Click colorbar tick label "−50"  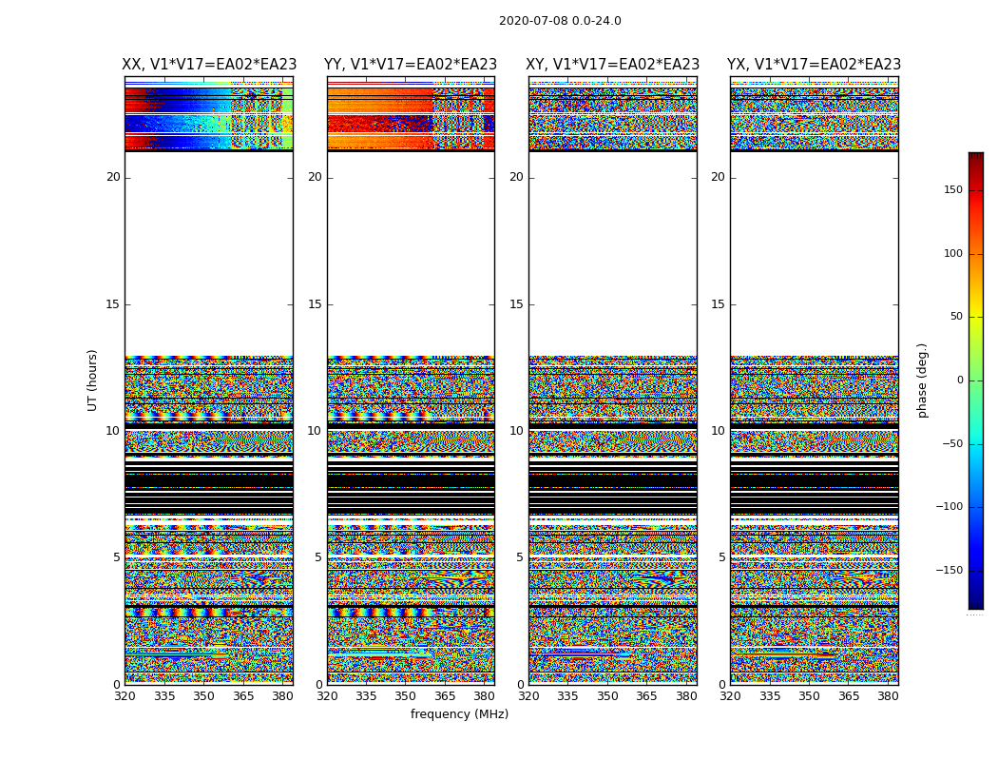952,443
